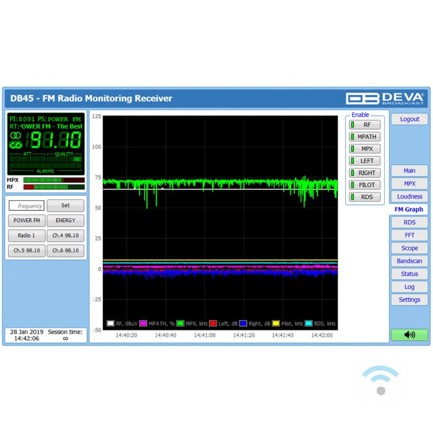The image size is (433, 433).
Task: Click the speaker audio button
Action: coord(409,335)
